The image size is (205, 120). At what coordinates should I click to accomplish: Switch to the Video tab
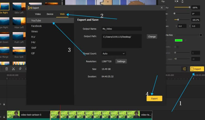pyautogui.click(x=38, y=14)
